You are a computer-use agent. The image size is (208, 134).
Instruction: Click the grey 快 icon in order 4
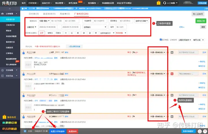point(172,116)
